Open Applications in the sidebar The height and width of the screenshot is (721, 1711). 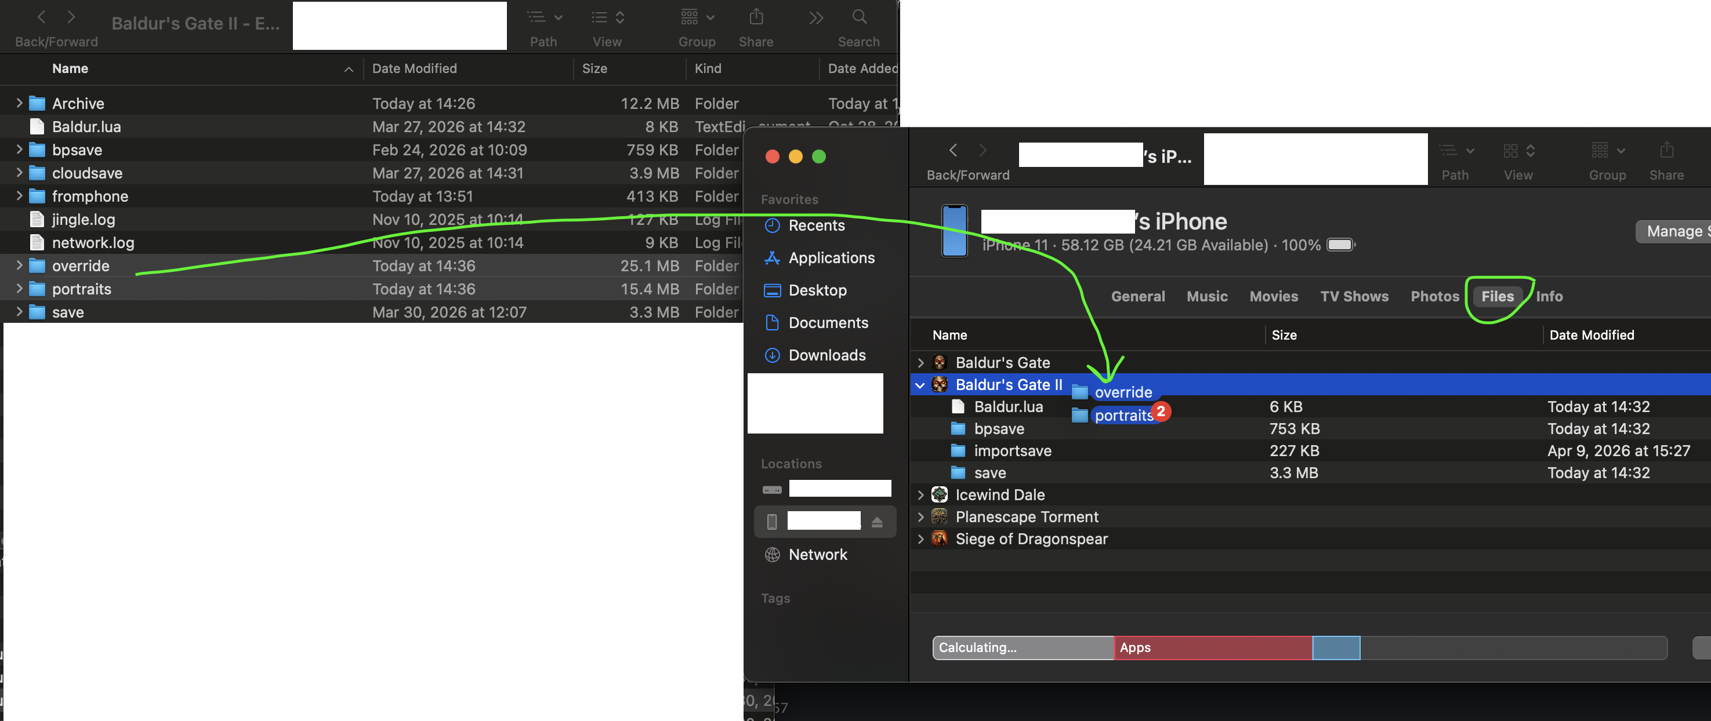click(x=831, y=258)
